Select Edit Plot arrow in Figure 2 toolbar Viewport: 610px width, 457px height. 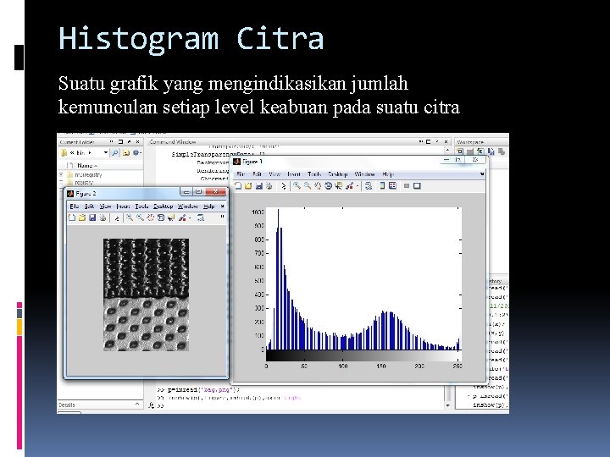[x=117, y=218]
